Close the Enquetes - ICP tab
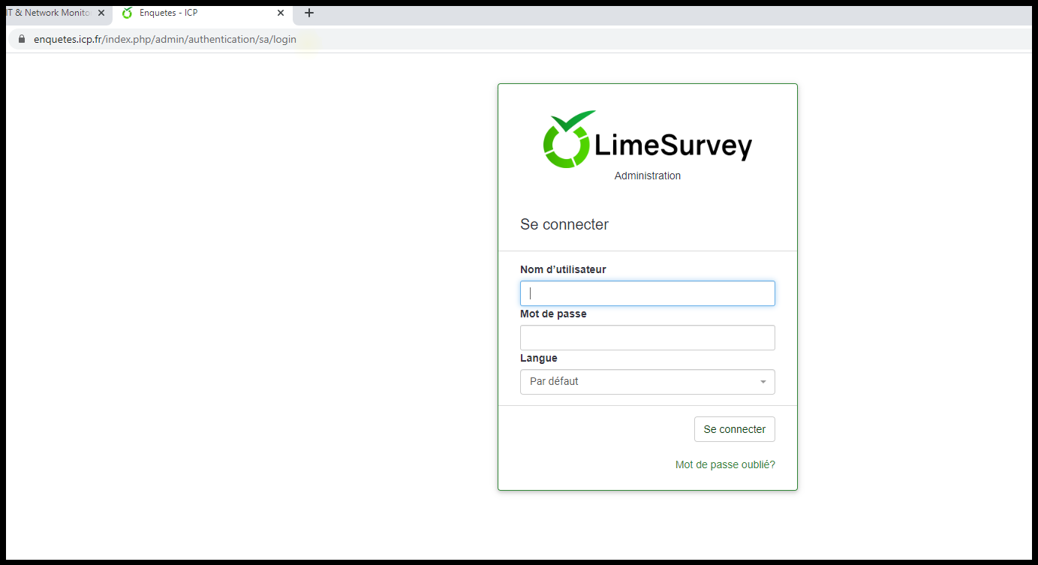The height and width of the screenshot is (565, 1038). coord(281,13)
